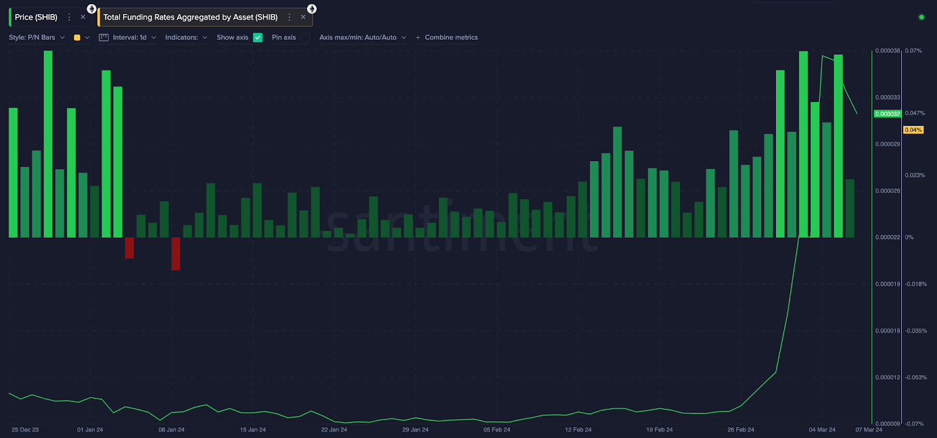Screen dimensions: 937x438
Task: Click the 05 Feb 24 date label
Action: (x=497, y=430)
